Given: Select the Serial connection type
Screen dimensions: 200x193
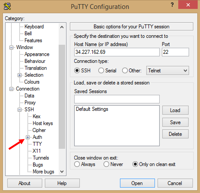Looking at the screenshot, I should 101,71.
